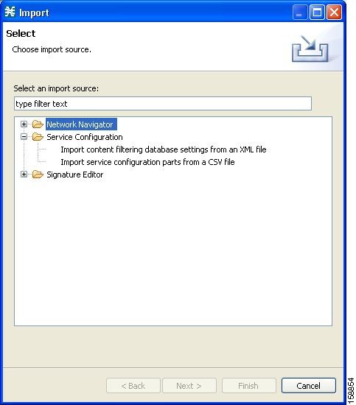
Task: Select import service configuration parts from CSV
Action: pyautogui.click(x=147, y=162)
